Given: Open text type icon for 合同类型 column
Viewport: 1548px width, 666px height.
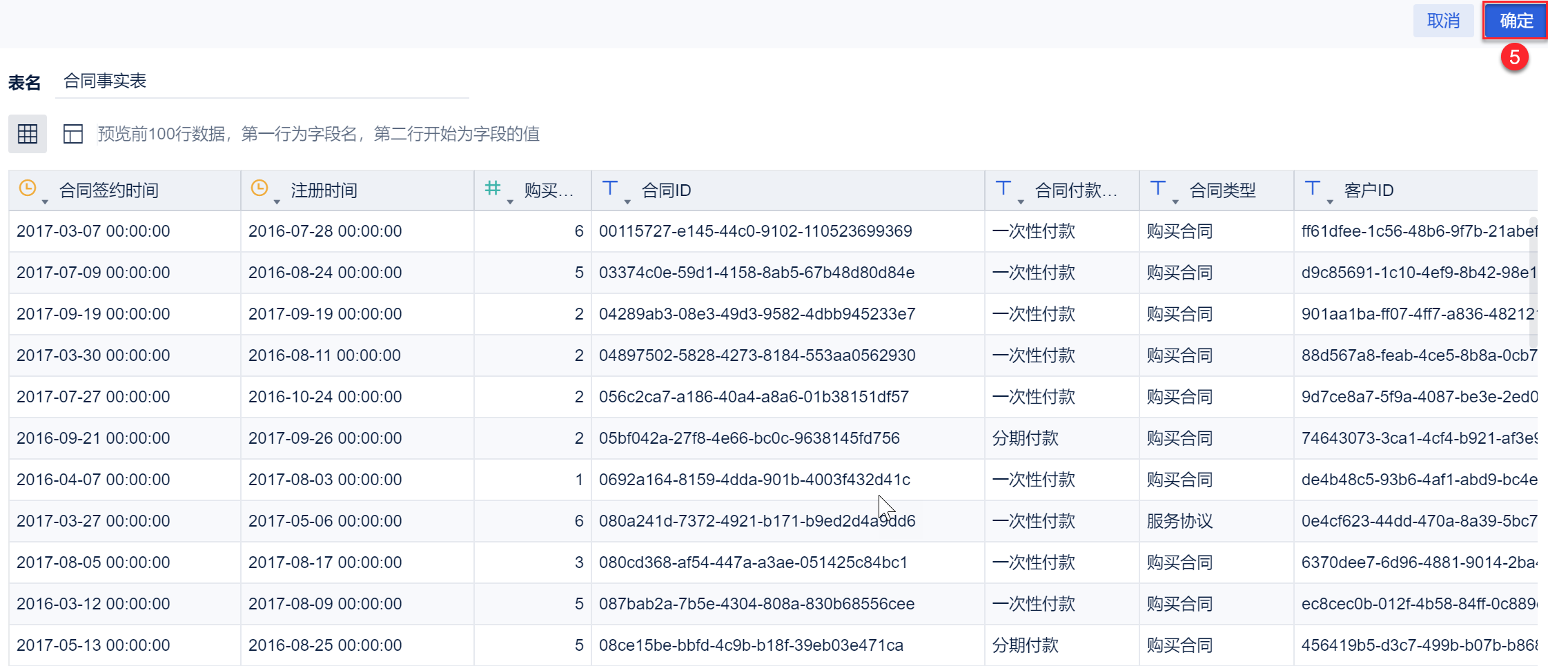Looking at the screenshot, I should [1158, 188].
